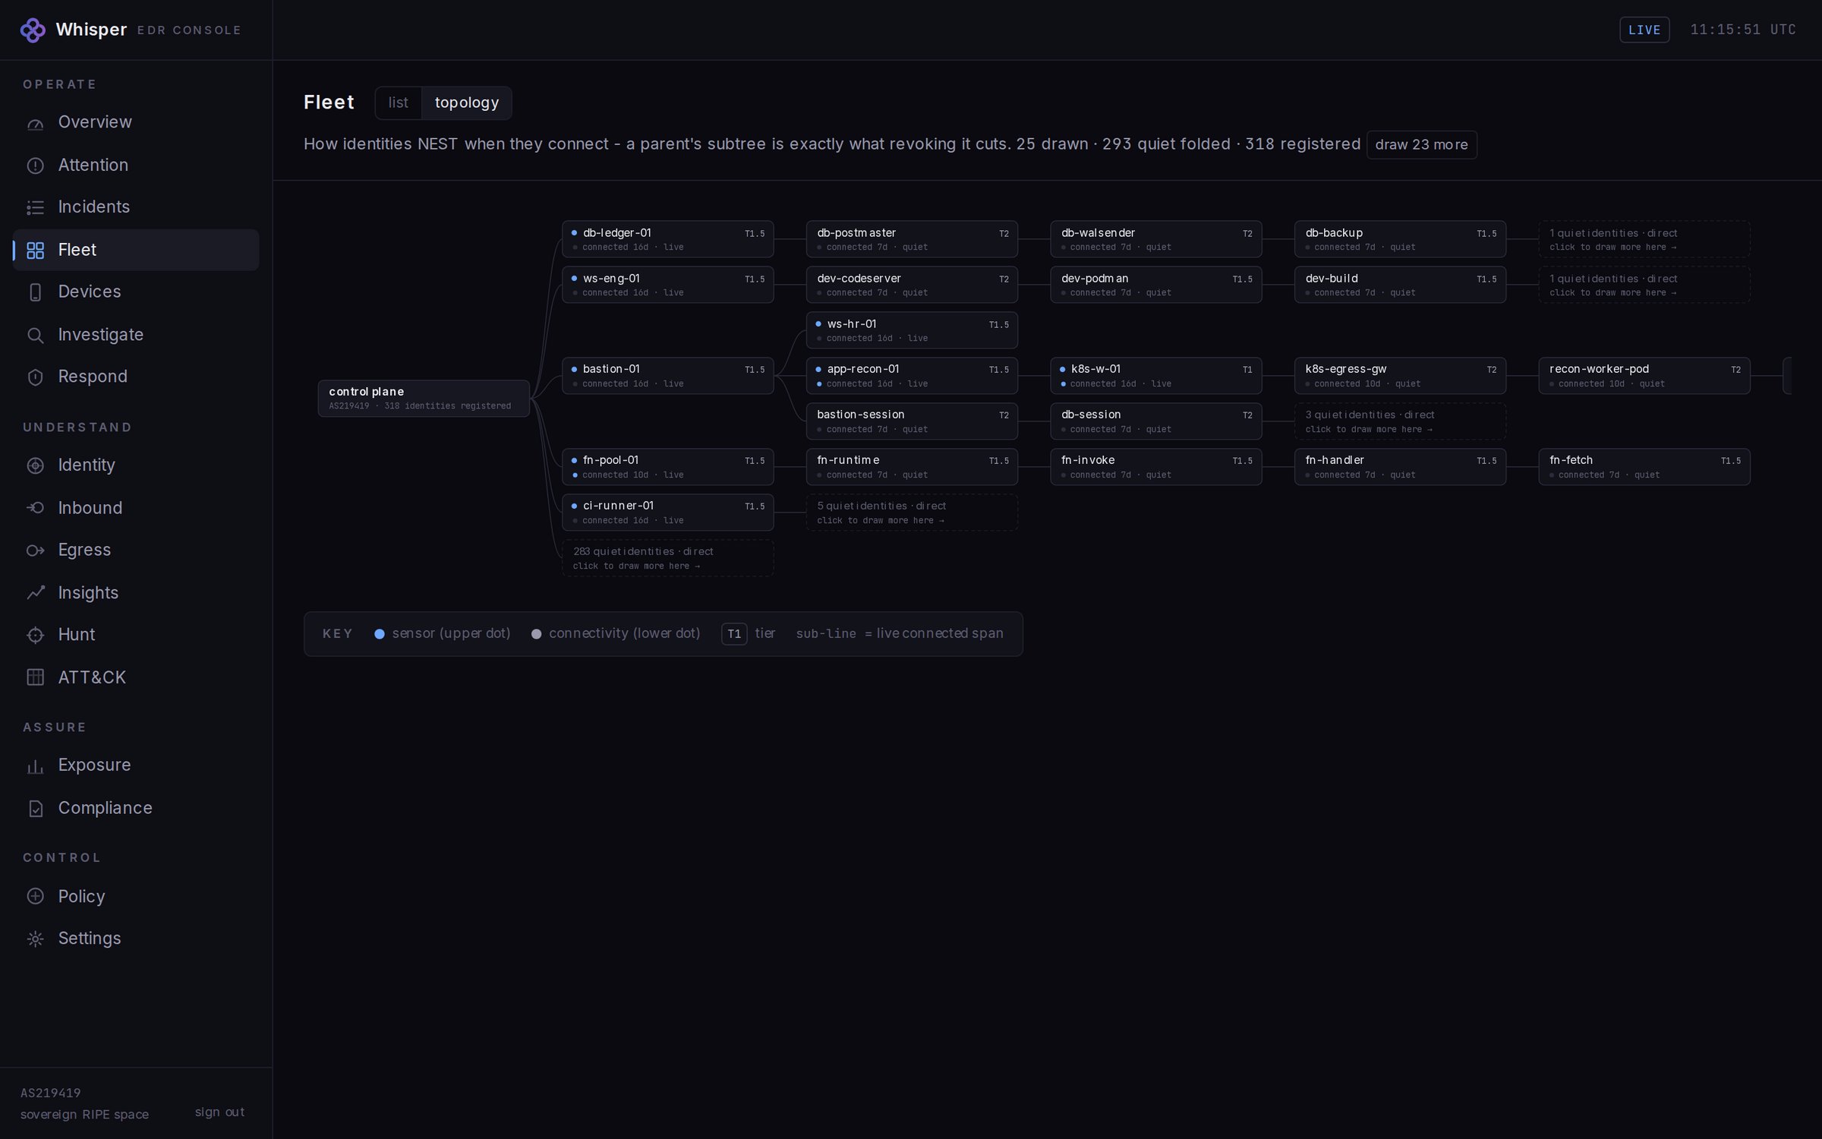Click the Settings gear icon
This screenshot has height=1139, width=1822.
pos(35,939)
